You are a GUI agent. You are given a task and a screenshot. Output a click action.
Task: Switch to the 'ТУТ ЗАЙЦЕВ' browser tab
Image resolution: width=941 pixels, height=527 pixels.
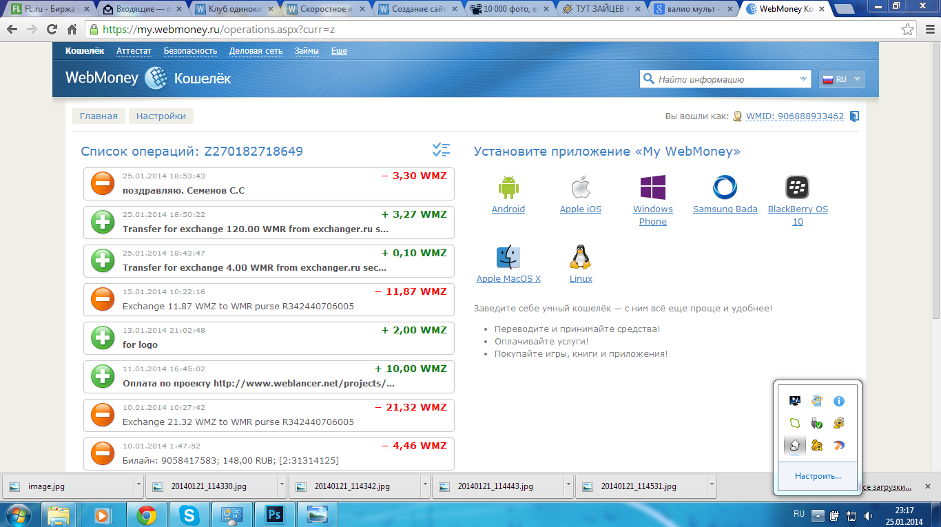(x=601, y=10)
